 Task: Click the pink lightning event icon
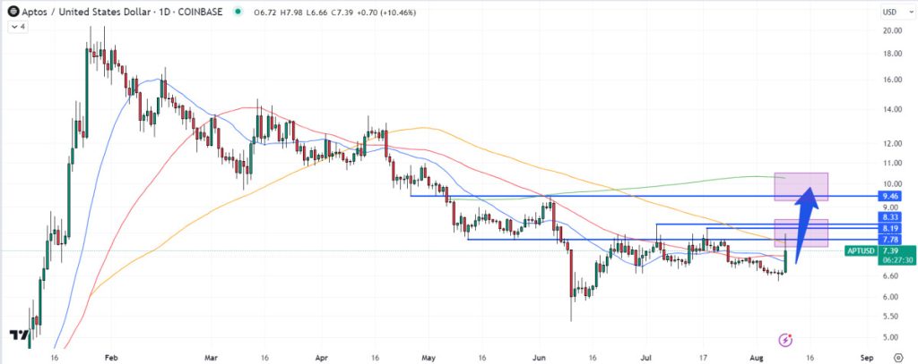click(x=786, y=339)
